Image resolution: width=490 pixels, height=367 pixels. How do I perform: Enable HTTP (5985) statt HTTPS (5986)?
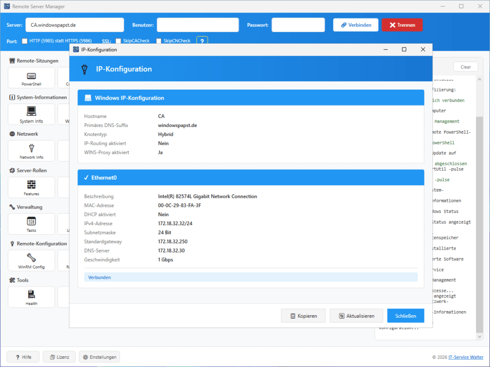coord(23,41)
